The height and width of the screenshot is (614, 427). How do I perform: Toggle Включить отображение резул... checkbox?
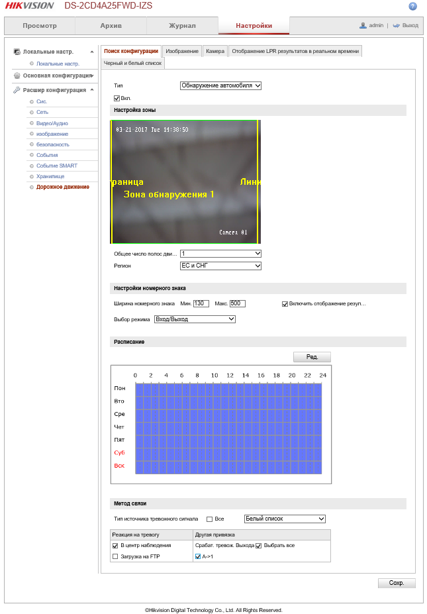point(285,304)
